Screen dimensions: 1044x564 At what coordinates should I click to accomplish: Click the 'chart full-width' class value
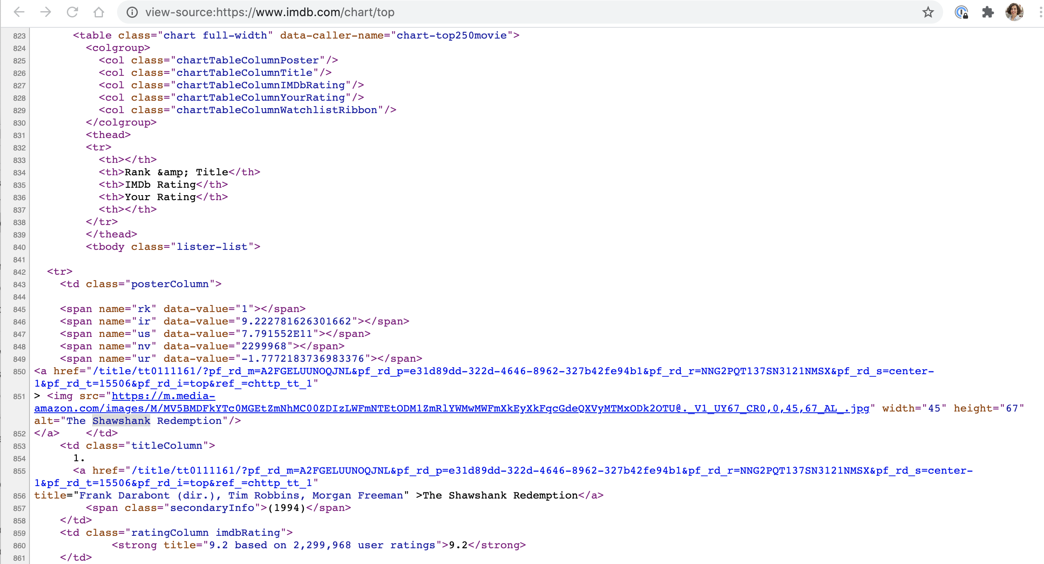215,36
